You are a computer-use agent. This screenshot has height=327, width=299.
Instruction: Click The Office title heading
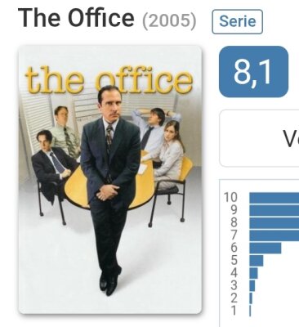[x=76, y=18]
